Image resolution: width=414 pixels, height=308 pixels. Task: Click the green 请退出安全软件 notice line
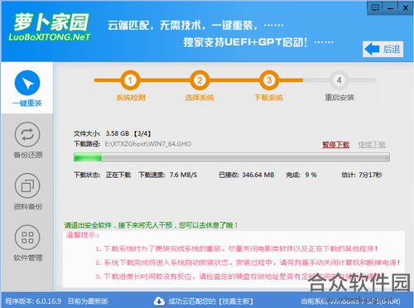tap(152, 225)
